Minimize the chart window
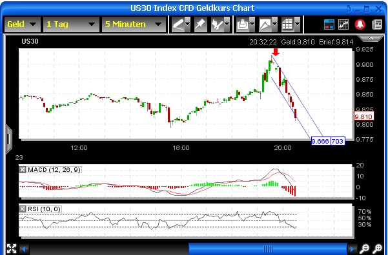This screenshot has height=255, width=388. (x=358, y=10)
